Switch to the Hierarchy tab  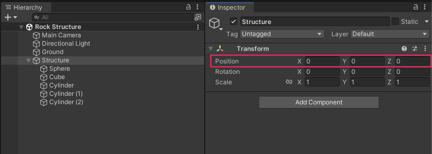pos(26,7)
